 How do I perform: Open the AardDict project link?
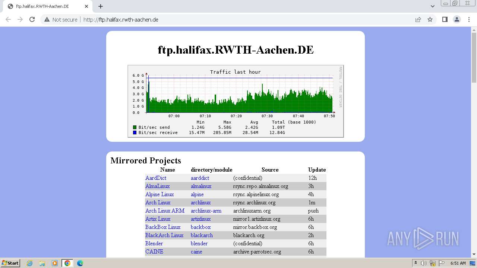pyautogui.click(x=156, y=178)
